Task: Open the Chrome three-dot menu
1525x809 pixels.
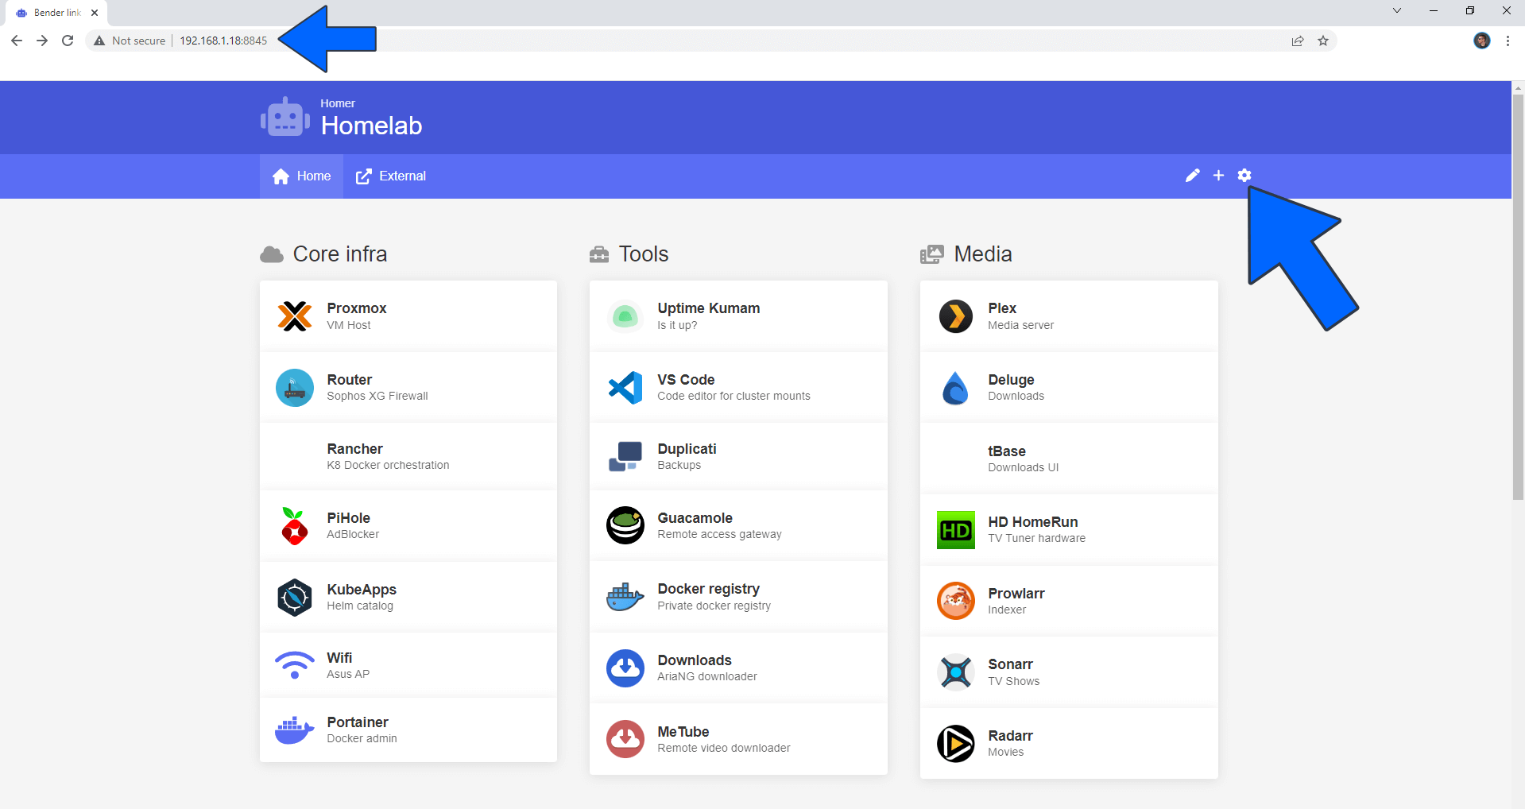Action: pos(1508,41)
